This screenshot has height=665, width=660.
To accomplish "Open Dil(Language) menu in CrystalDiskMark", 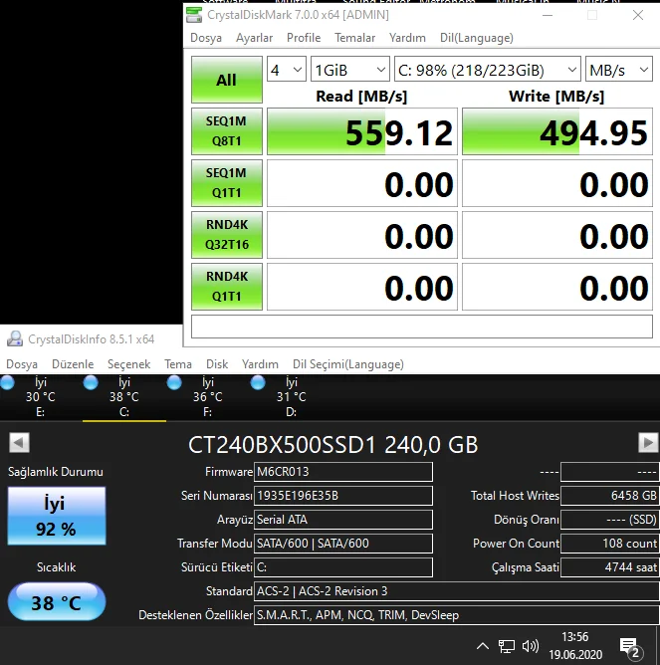I will 477,38.
